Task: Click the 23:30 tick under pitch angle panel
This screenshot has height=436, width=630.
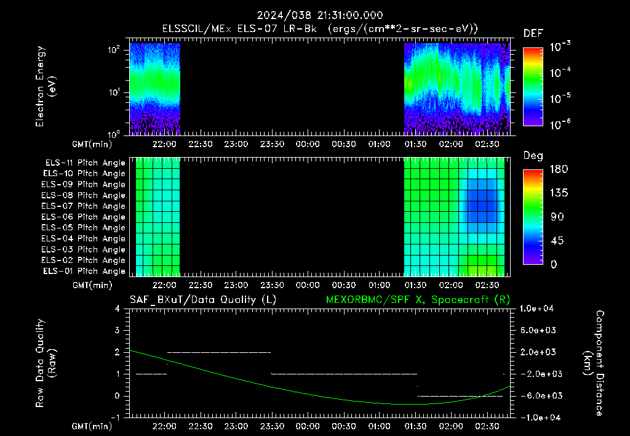Action: (x=272, y=285)
